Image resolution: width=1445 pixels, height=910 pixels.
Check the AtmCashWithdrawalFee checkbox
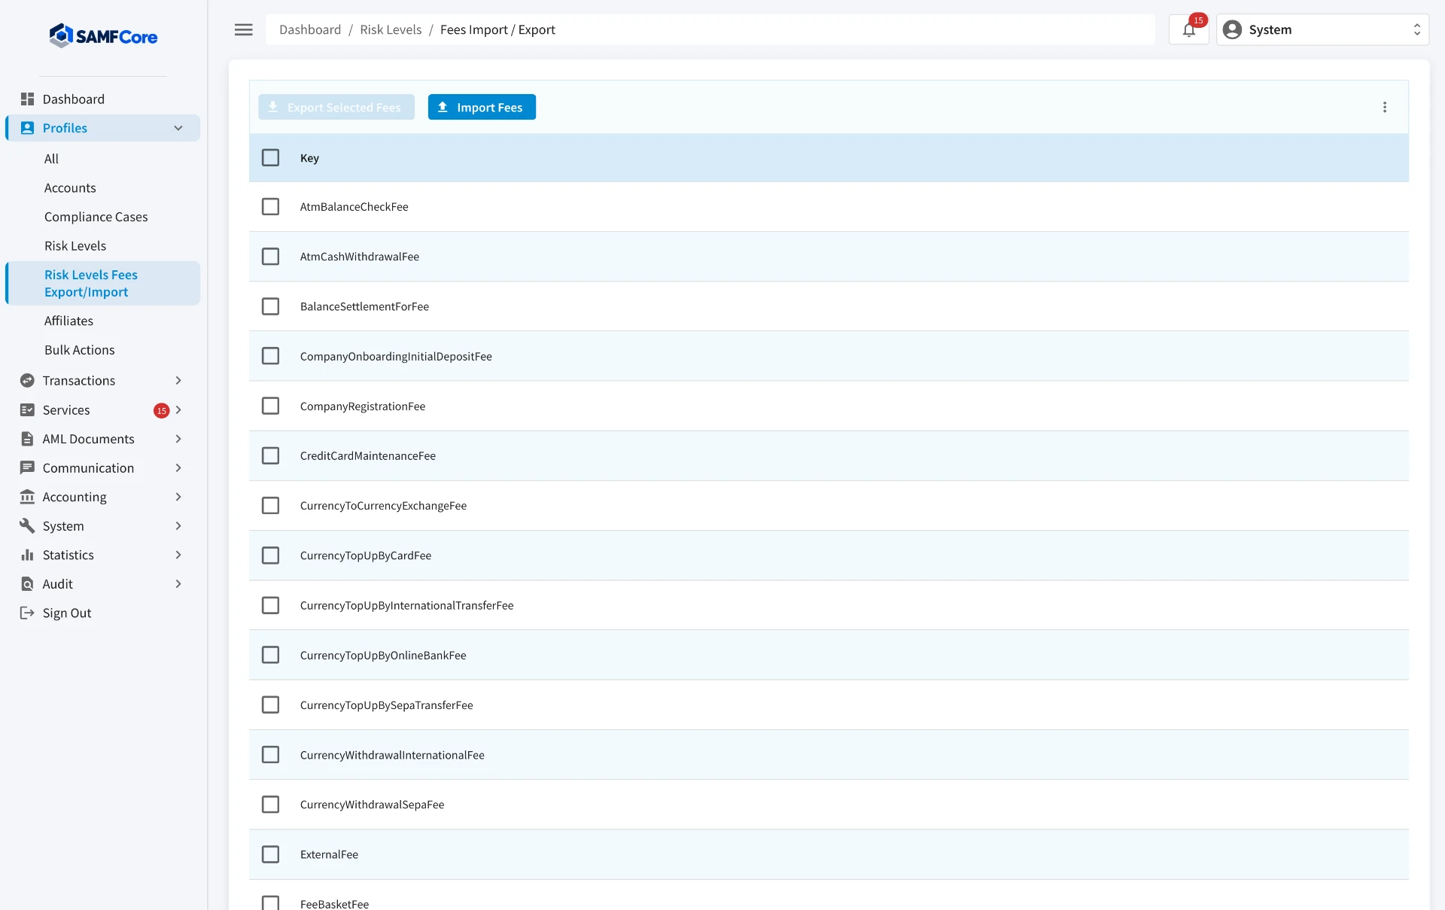tap(270, 256)
